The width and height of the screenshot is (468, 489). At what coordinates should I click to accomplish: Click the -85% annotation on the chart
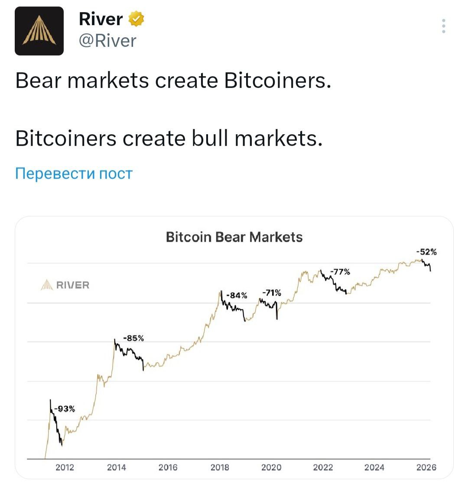pyautogui.click(x=134, y=339)
